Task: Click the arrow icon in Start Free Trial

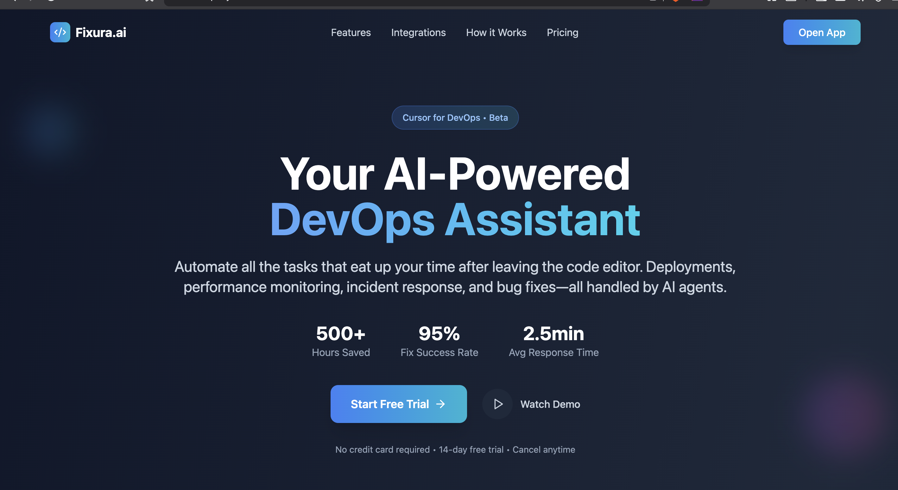Action: click(x=441, y=404)
